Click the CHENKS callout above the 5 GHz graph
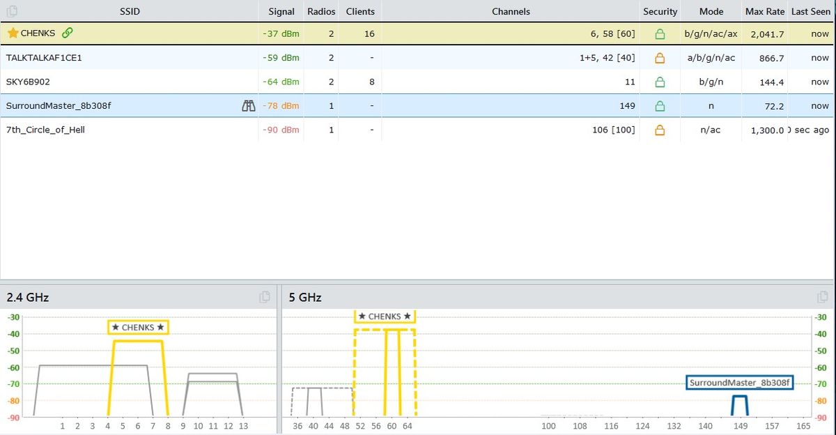 tap(385, 316)
